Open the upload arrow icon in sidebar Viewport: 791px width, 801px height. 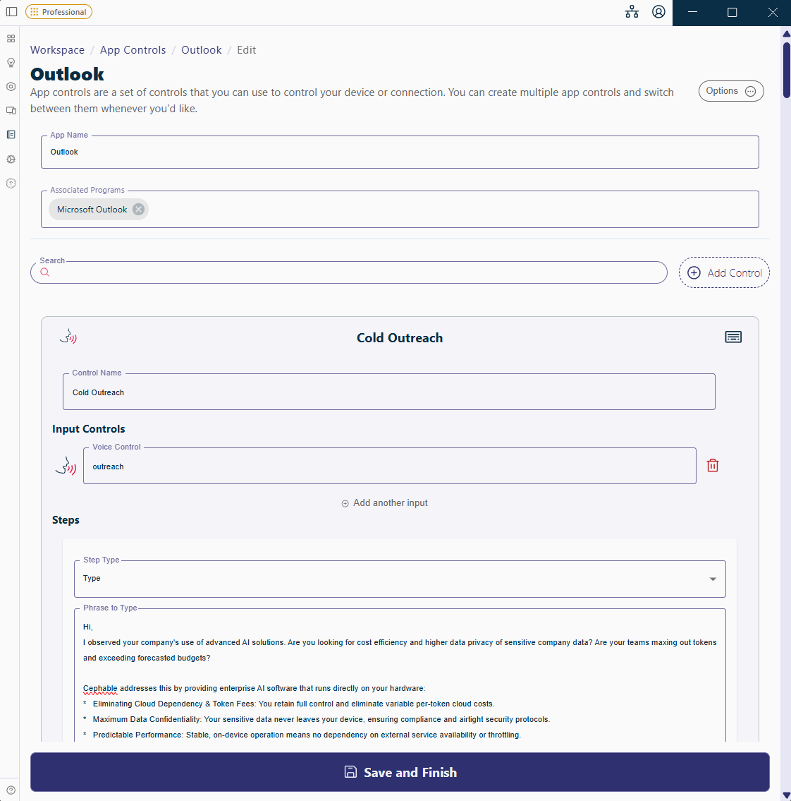pyautogui.click(x=11, y=183)
